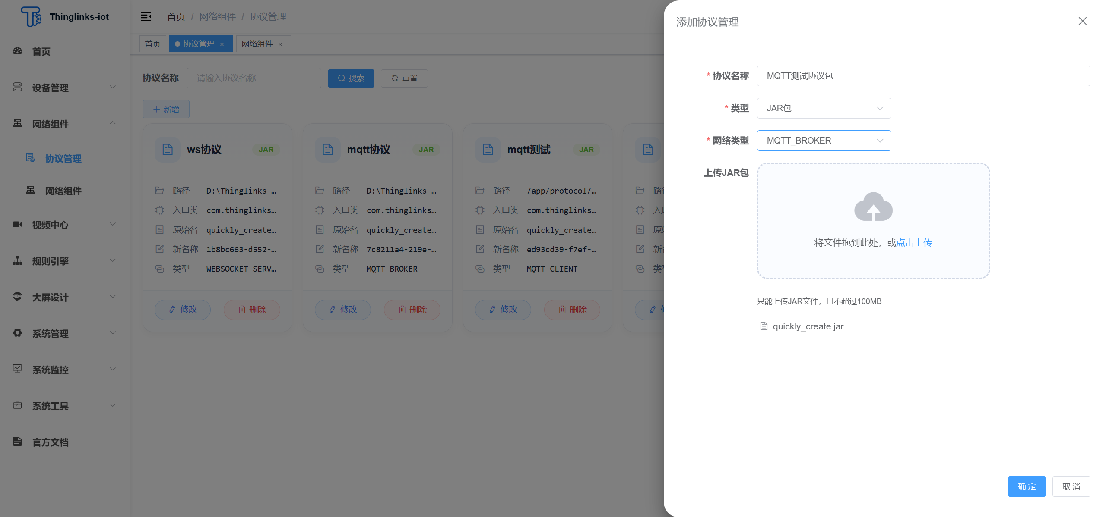This screenshot has width=1106, height=517.
Task: Click the 官方文档 document icon
Action: pyautogui.click(x=17, y=442)
